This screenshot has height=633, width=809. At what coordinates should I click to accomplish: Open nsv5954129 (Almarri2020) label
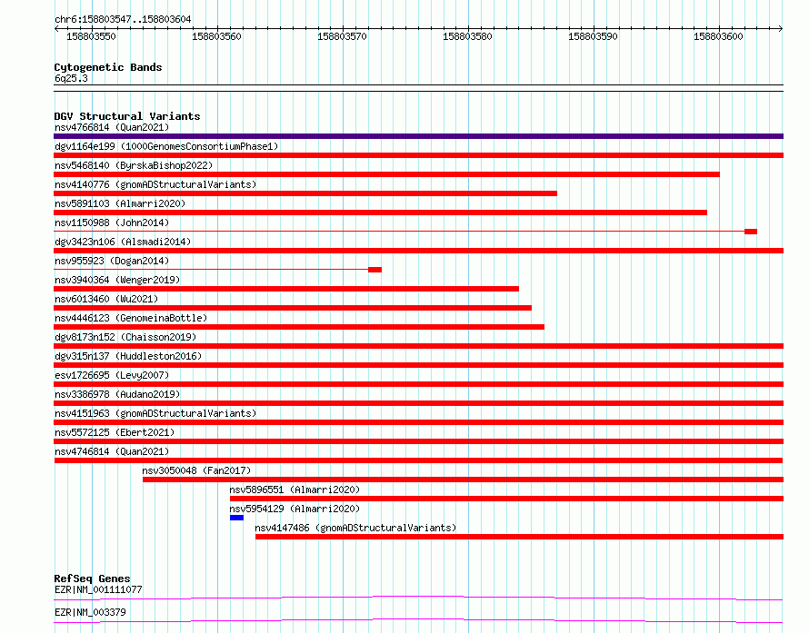[x=295, y=509]
